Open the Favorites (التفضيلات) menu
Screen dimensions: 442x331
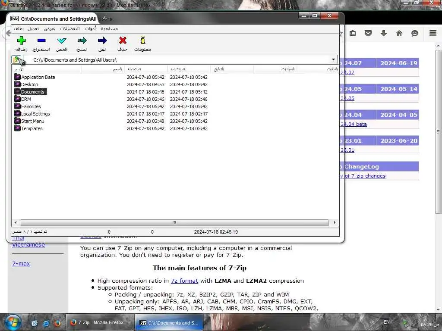coord(69,28)
